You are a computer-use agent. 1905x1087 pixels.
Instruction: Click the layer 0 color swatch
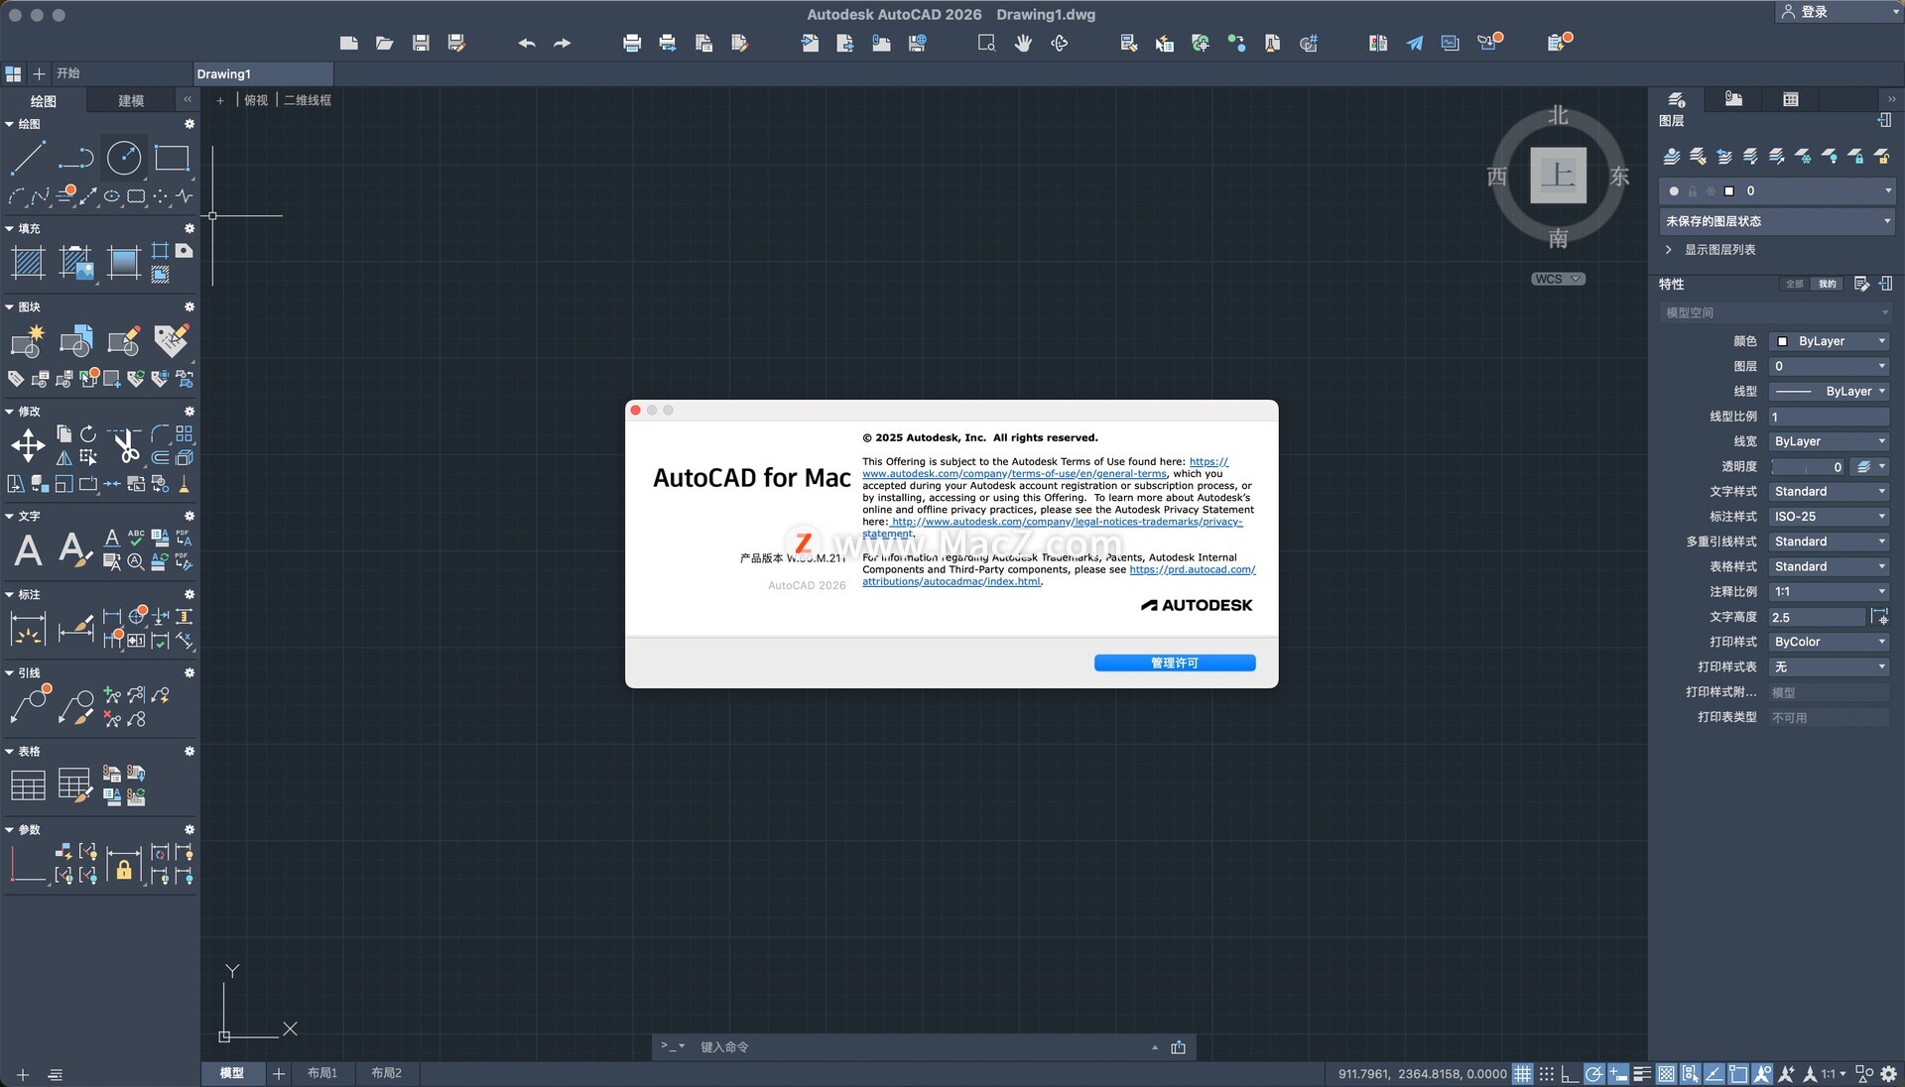(1729, 191)
